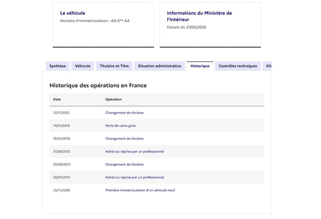This screenshot has width=321, height=219.
Task: Switch to the Véhicule tab
Action: (83, 66)
